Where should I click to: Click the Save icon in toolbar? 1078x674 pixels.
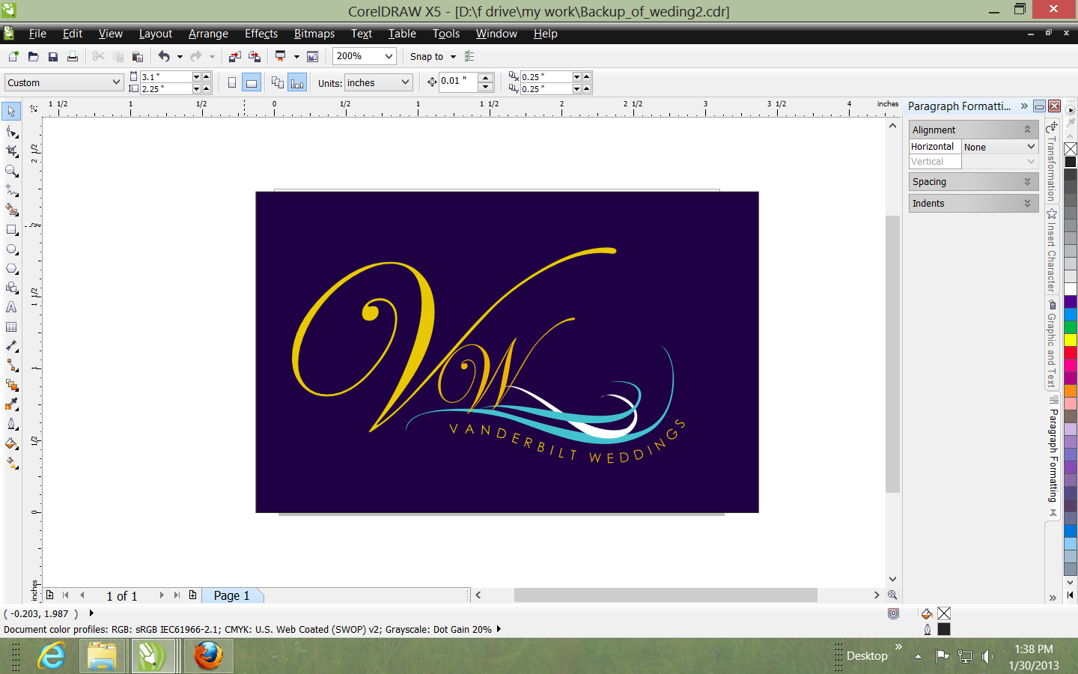pos(53,57)
